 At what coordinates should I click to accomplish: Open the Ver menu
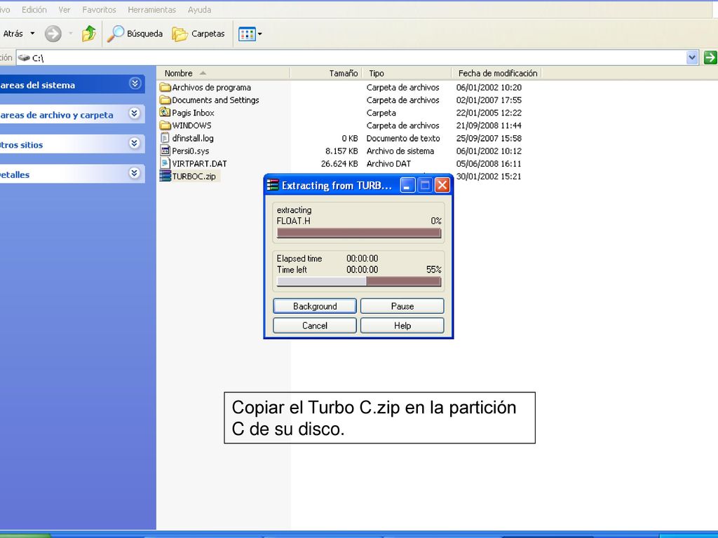64,10
